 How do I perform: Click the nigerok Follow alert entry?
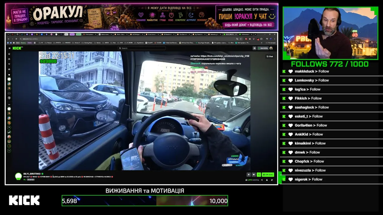(331, 179)
